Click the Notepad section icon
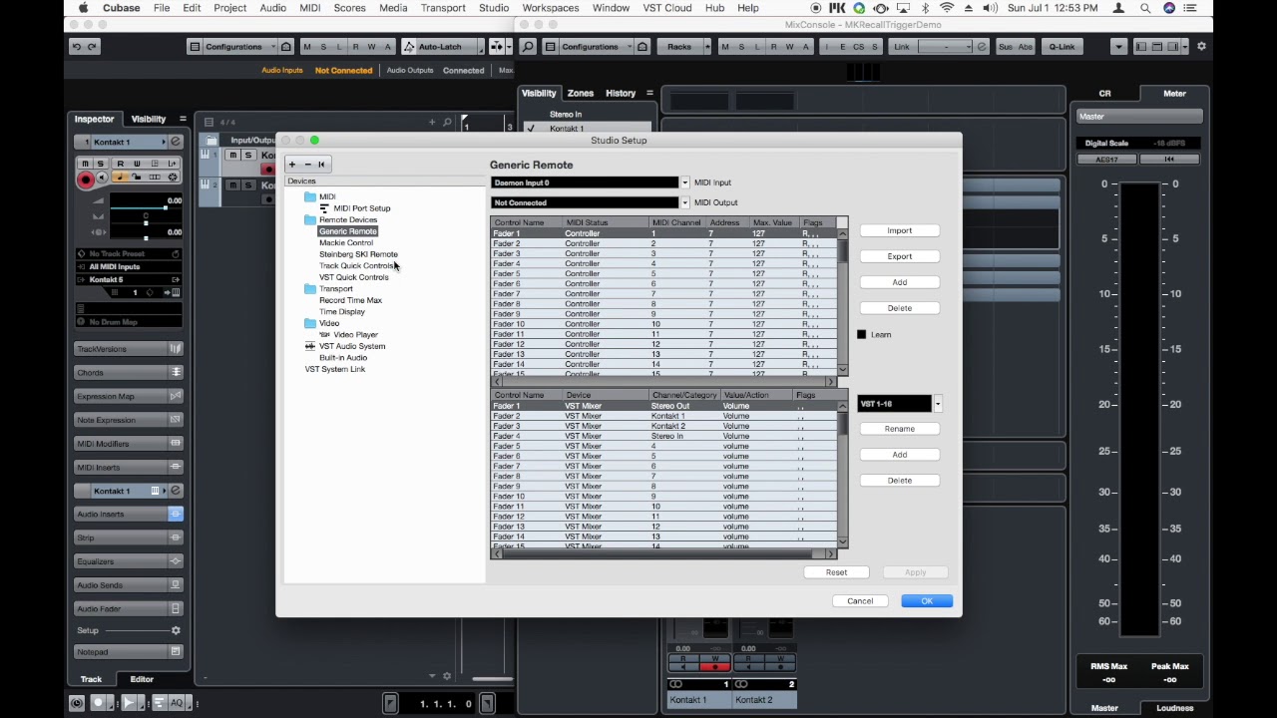 click(x=176, y=652)
